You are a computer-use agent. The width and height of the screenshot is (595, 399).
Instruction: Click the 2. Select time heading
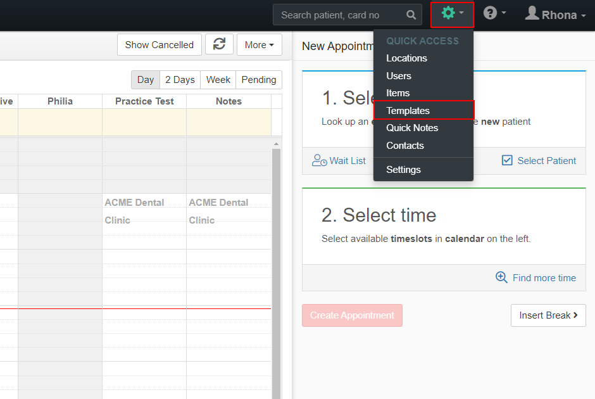(379, 215)
